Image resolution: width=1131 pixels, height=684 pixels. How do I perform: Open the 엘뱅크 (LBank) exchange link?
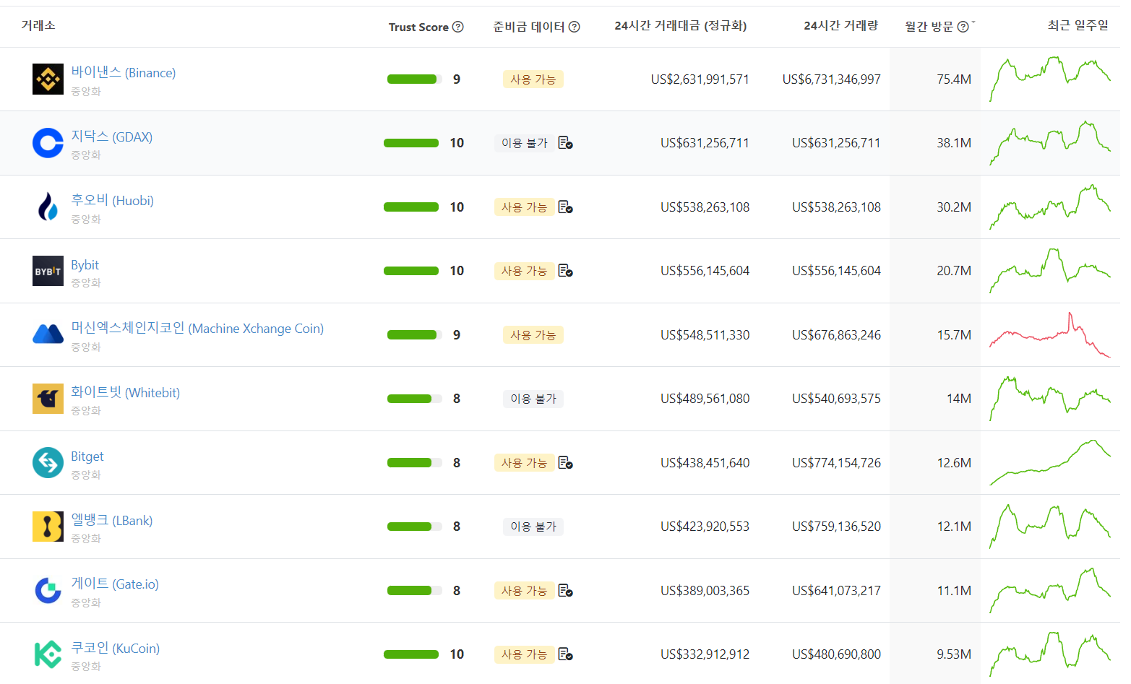click(112, 520)
